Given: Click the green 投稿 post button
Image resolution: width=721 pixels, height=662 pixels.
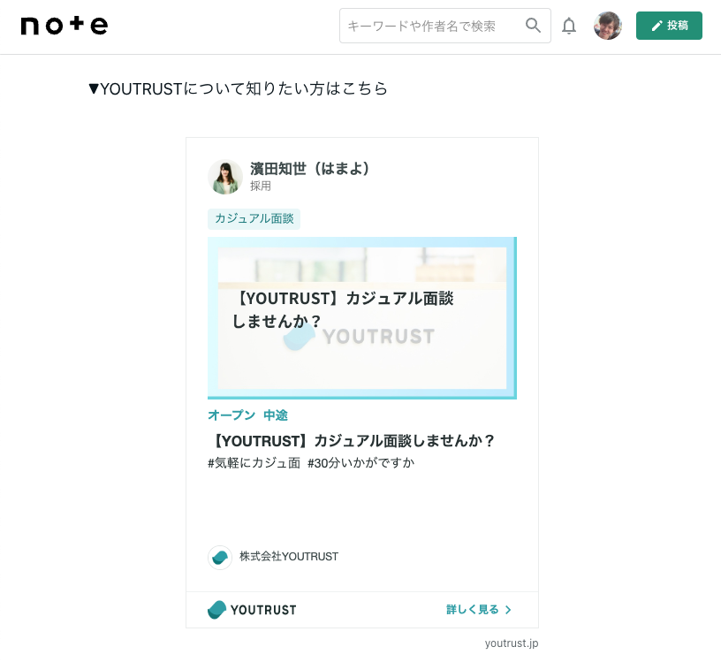Looking at the screenshot, I should tap(669, 26).
